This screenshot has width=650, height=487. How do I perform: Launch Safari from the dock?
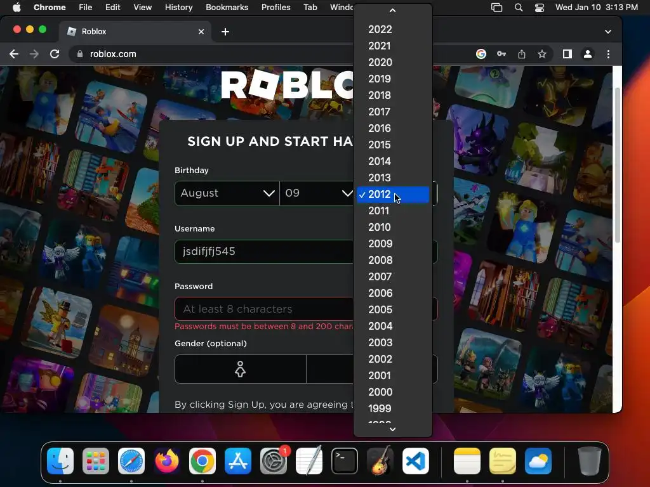(131, 461)
